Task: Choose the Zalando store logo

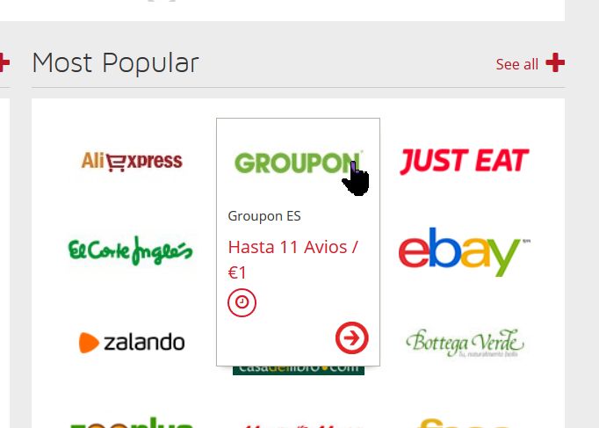Action: (132, 342)
